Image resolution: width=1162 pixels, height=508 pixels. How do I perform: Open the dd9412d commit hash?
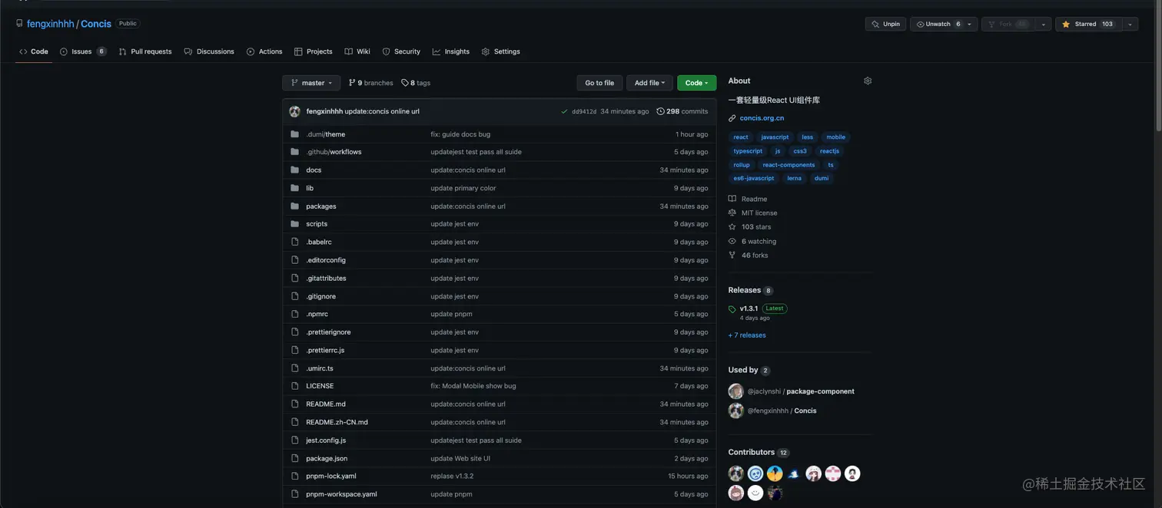(x=584, y=111)
